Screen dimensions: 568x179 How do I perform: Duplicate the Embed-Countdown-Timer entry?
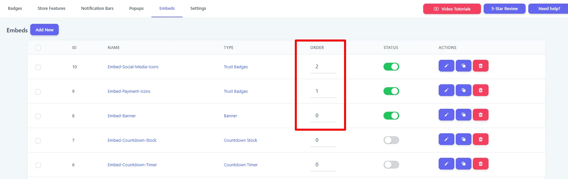click(x=464, y=164)
